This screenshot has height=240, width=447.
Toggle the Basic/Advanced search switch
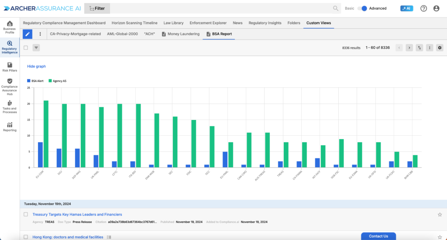pyautogui.click(x=362, y=8)
